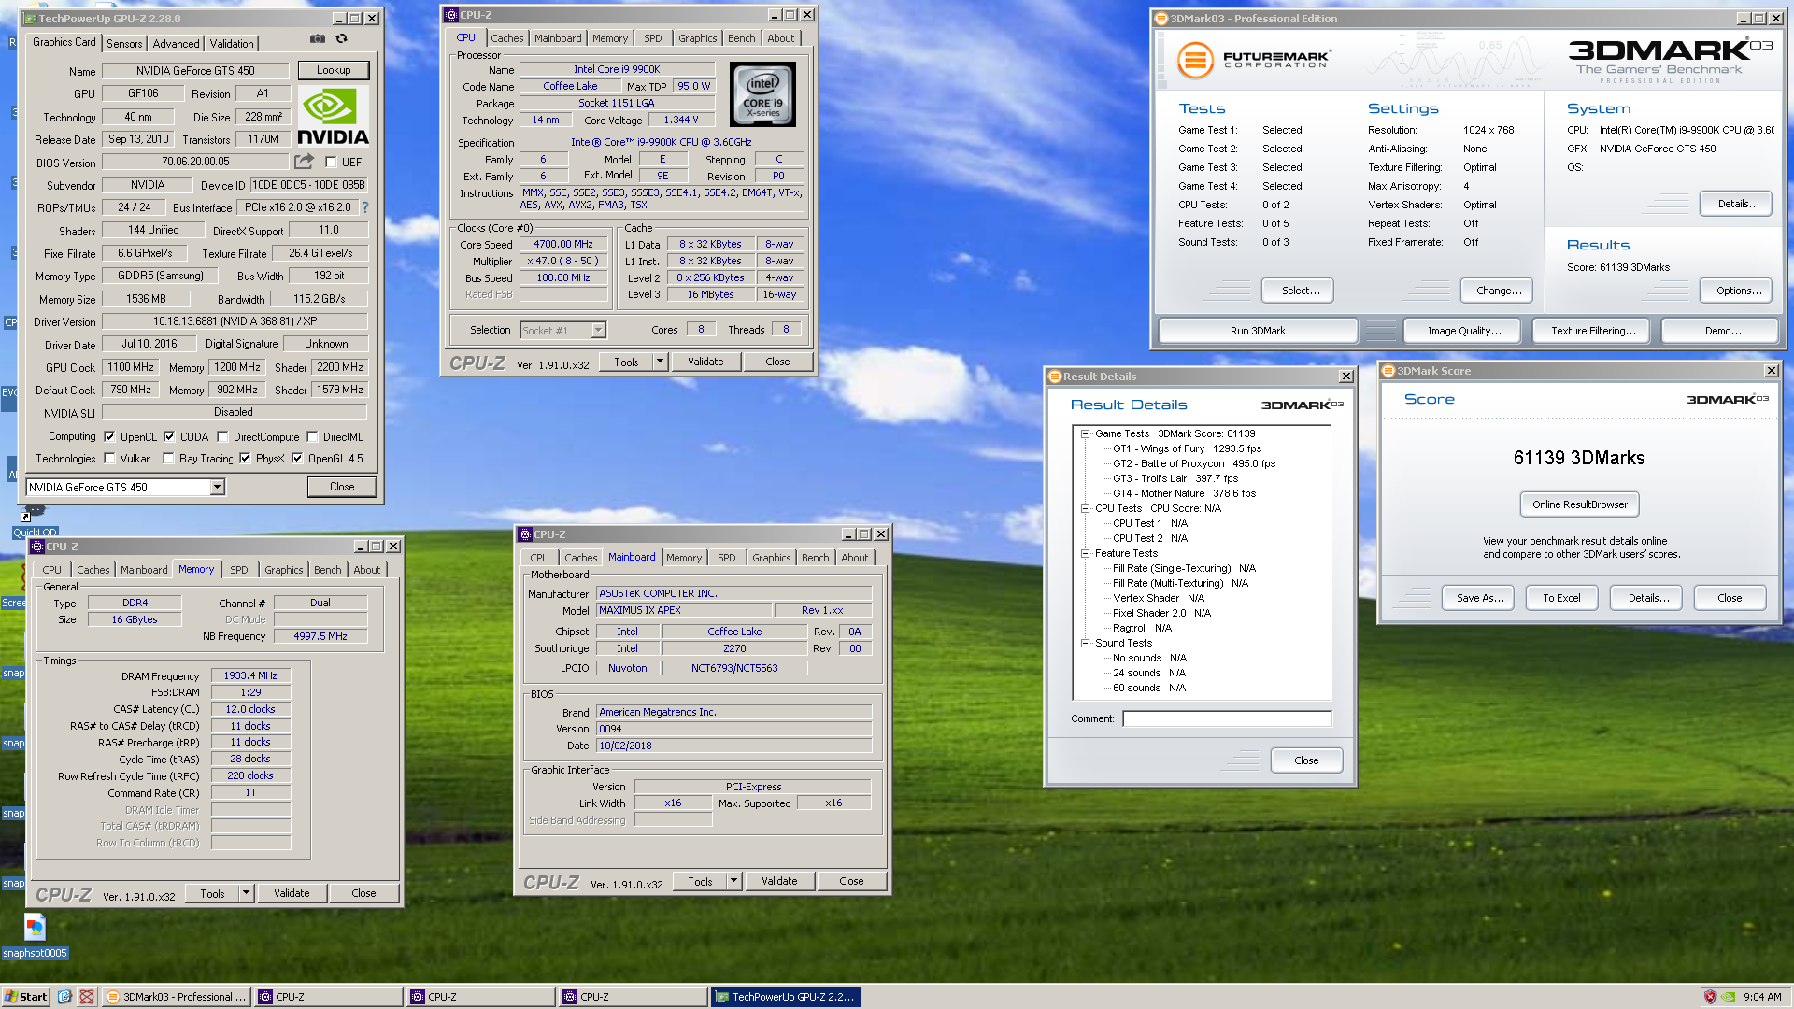Viewport: 1794px width, 1009px height.
Task: Toggle the OpenCL checkbox
Action: pyautogui.click(x=109, y=436)
